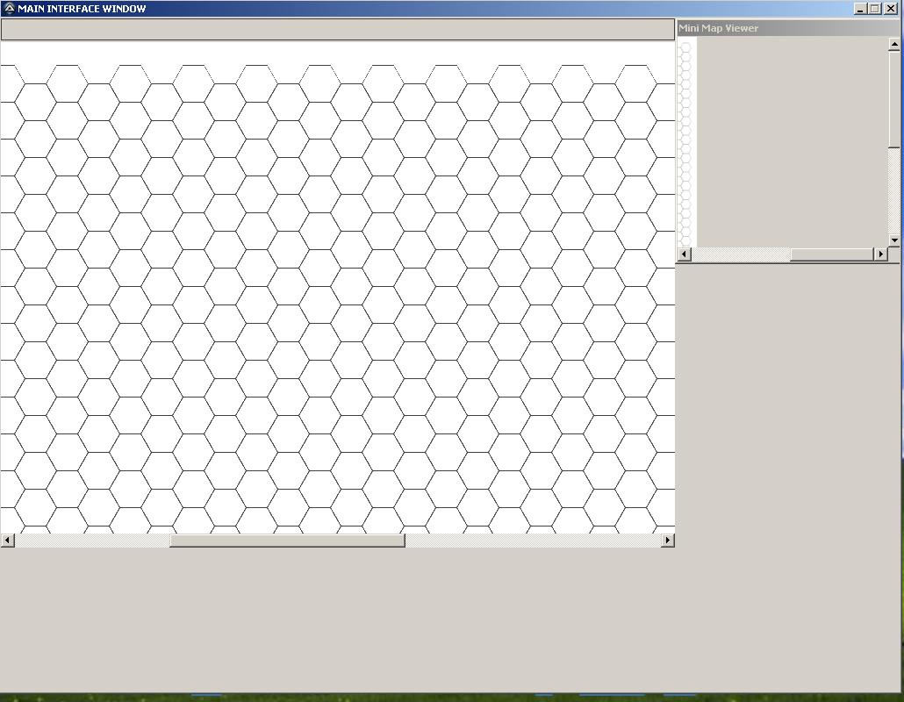The width and height of the screenshot is (904, 702).
Task: Click Mini Map Viewer left scroll arrow
Action: (x=685, y=254)
